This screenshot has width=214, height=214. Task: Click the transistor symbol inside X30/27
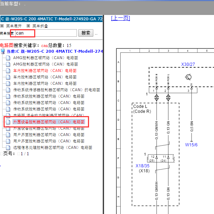[x=188, y=77]
